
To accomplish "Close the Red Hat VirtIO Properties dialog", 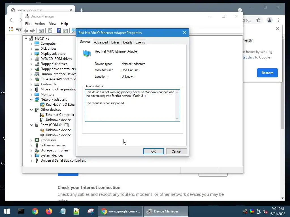I will coord(185,33).
